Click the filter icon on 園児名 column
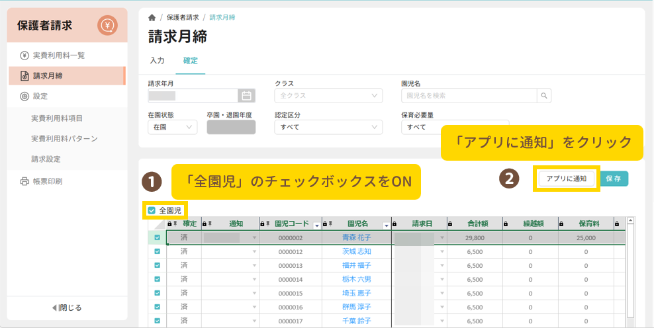The image size is (654, 328). tap(387, 225)
